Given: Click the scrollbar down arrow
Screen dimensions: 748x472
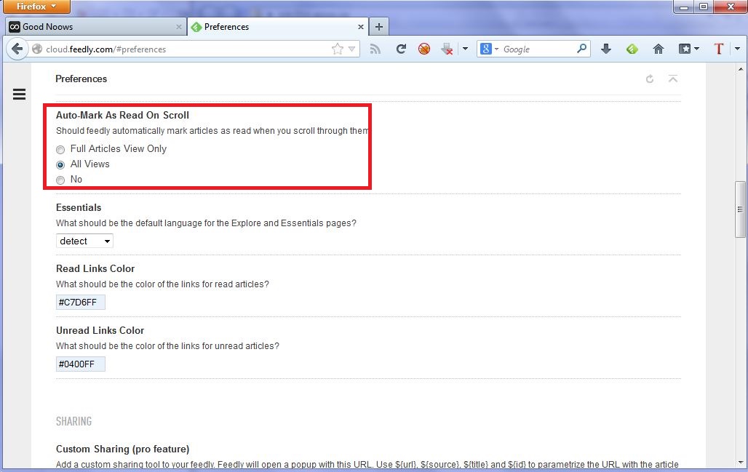Looking at the screenshot, I should point(740,462).
